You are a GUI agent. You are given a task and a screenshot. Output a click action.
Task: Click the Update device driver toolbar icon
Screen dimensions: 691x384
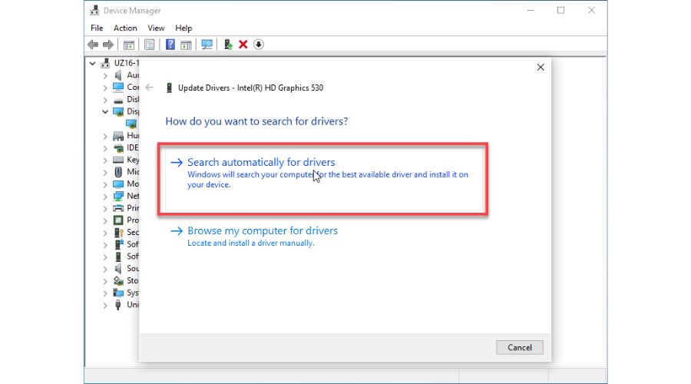point(228,45)
